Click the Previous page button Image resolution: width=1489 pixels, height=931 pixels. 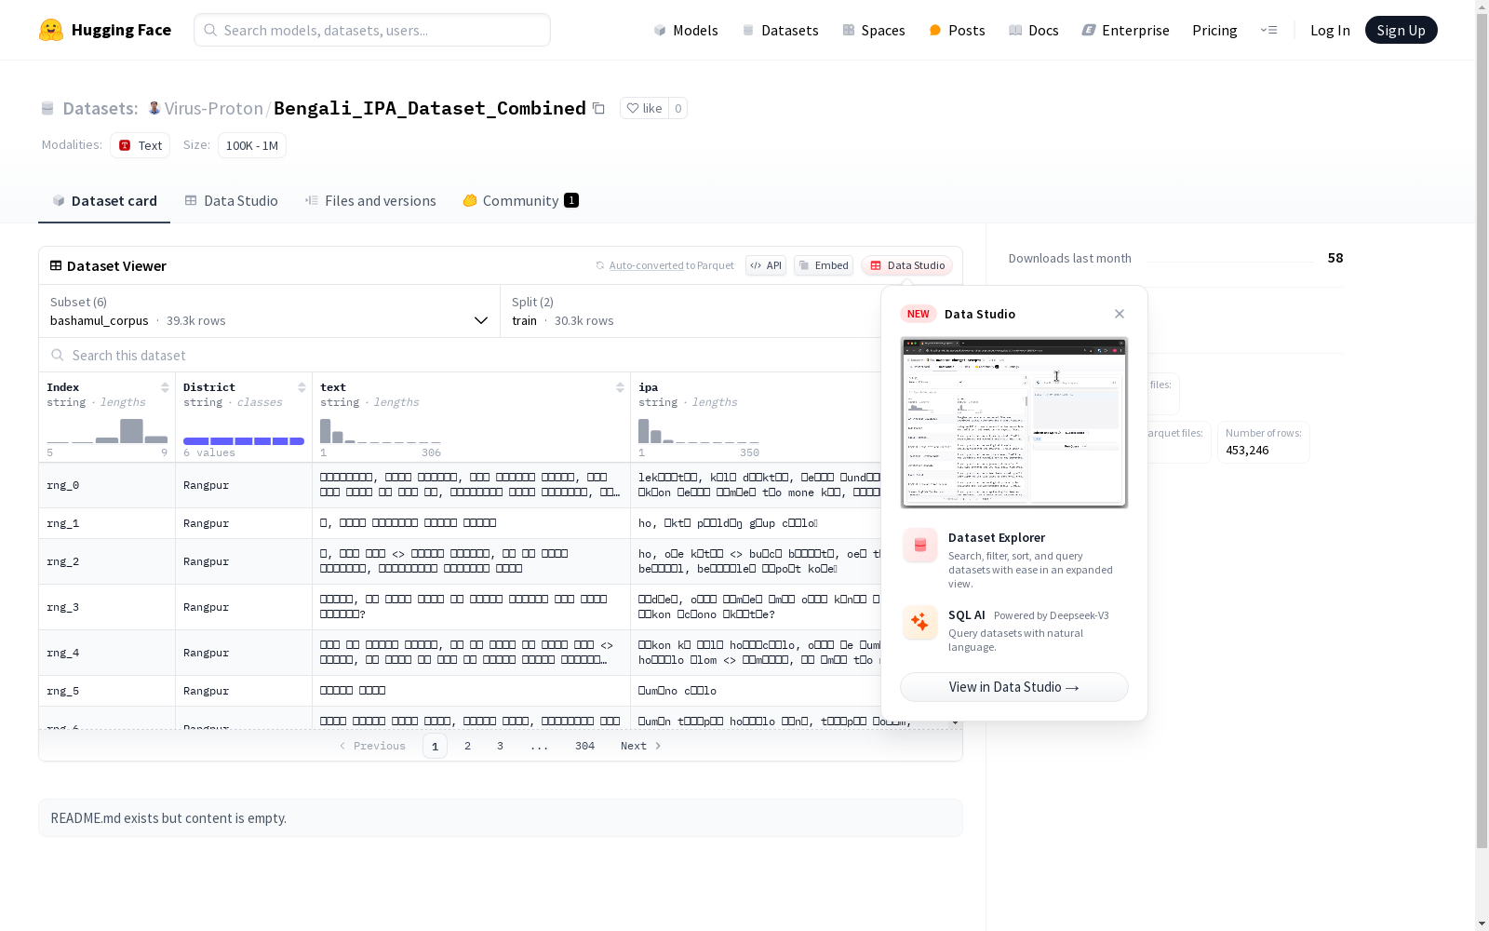click(372, 746)
